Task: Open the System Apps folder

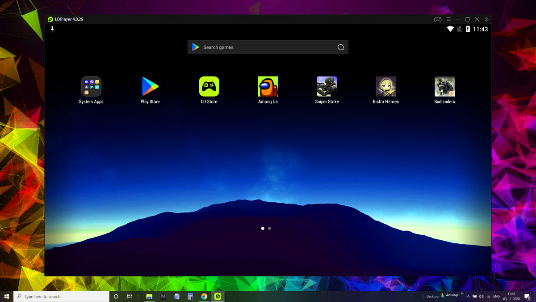Action: pyautogui.click(x=91, y=86)
